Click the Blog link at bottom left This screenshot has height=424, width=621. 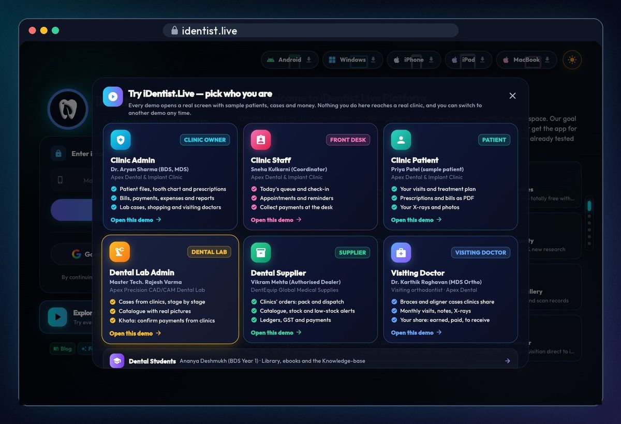click(x=62, y=349)
